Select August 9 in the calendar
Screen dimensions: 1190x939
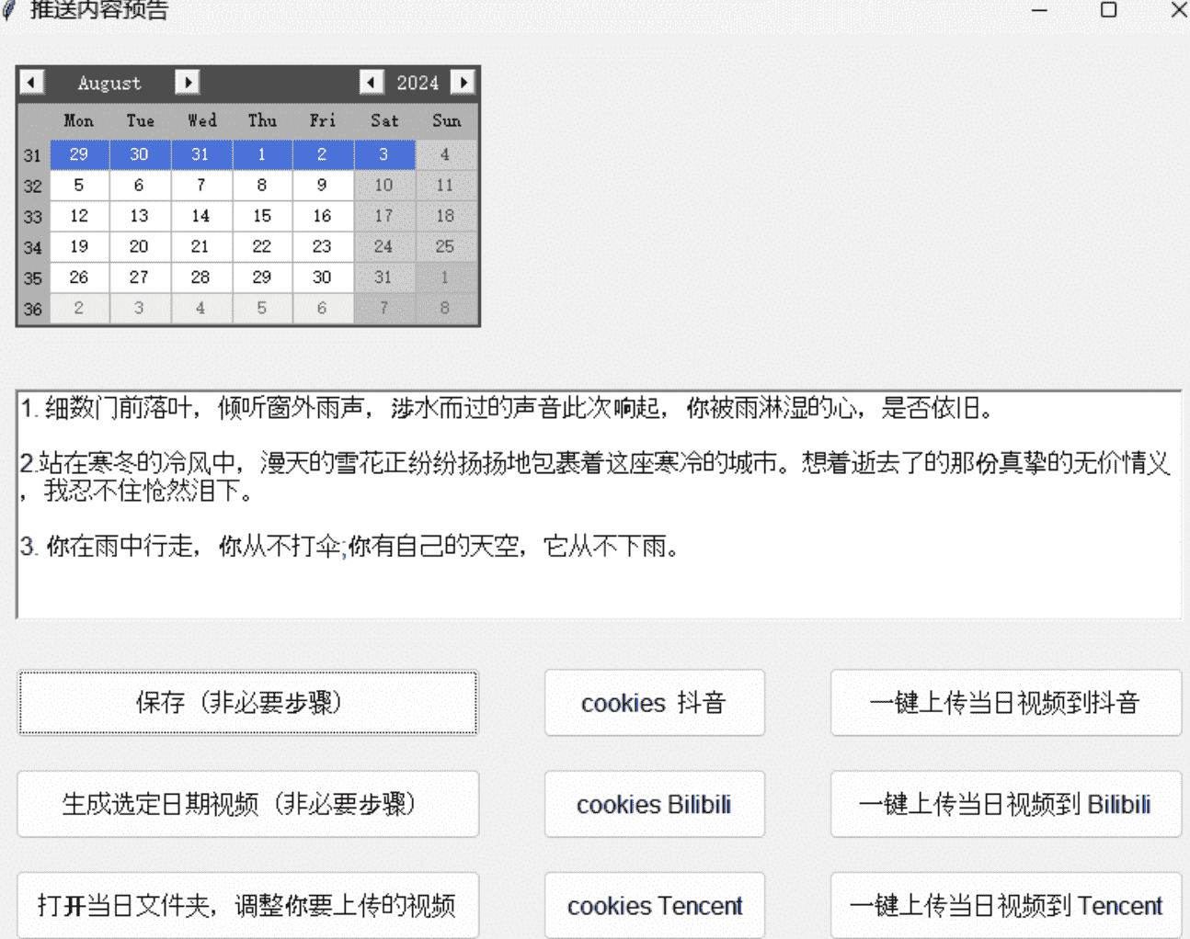pos(323,185)
